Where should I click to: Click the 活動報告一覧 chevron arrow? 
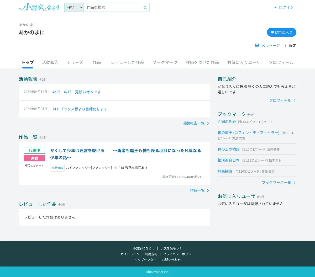(x=208, y=123)
